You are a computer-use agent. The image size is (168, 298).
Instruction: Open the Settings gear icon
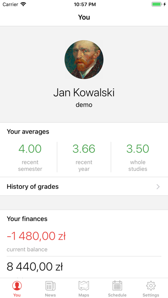(x=151, y=286)
